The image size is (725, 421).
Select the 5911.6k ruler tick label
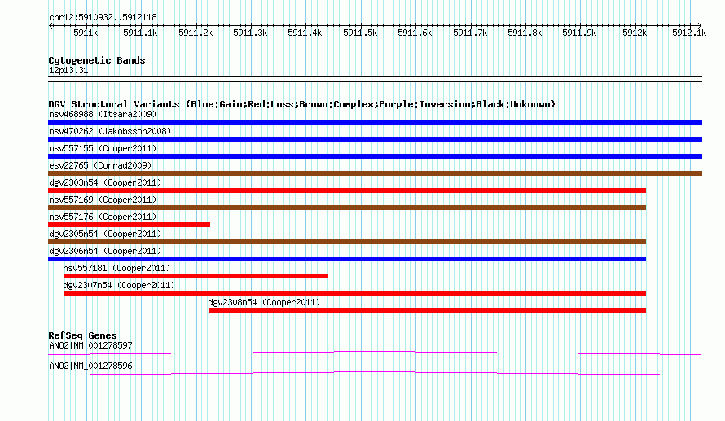coord(415,33)
